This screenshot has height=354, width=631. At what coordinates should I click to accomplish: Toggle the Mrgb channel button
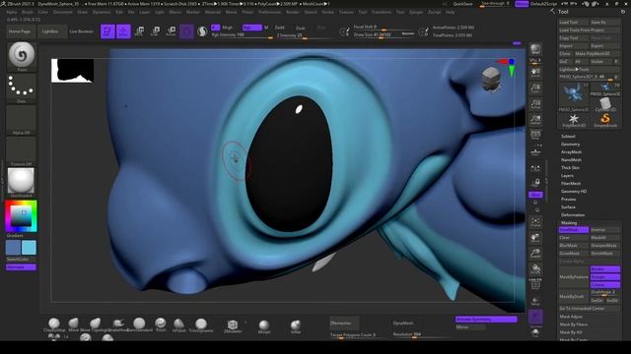click(x=228, y=28)
